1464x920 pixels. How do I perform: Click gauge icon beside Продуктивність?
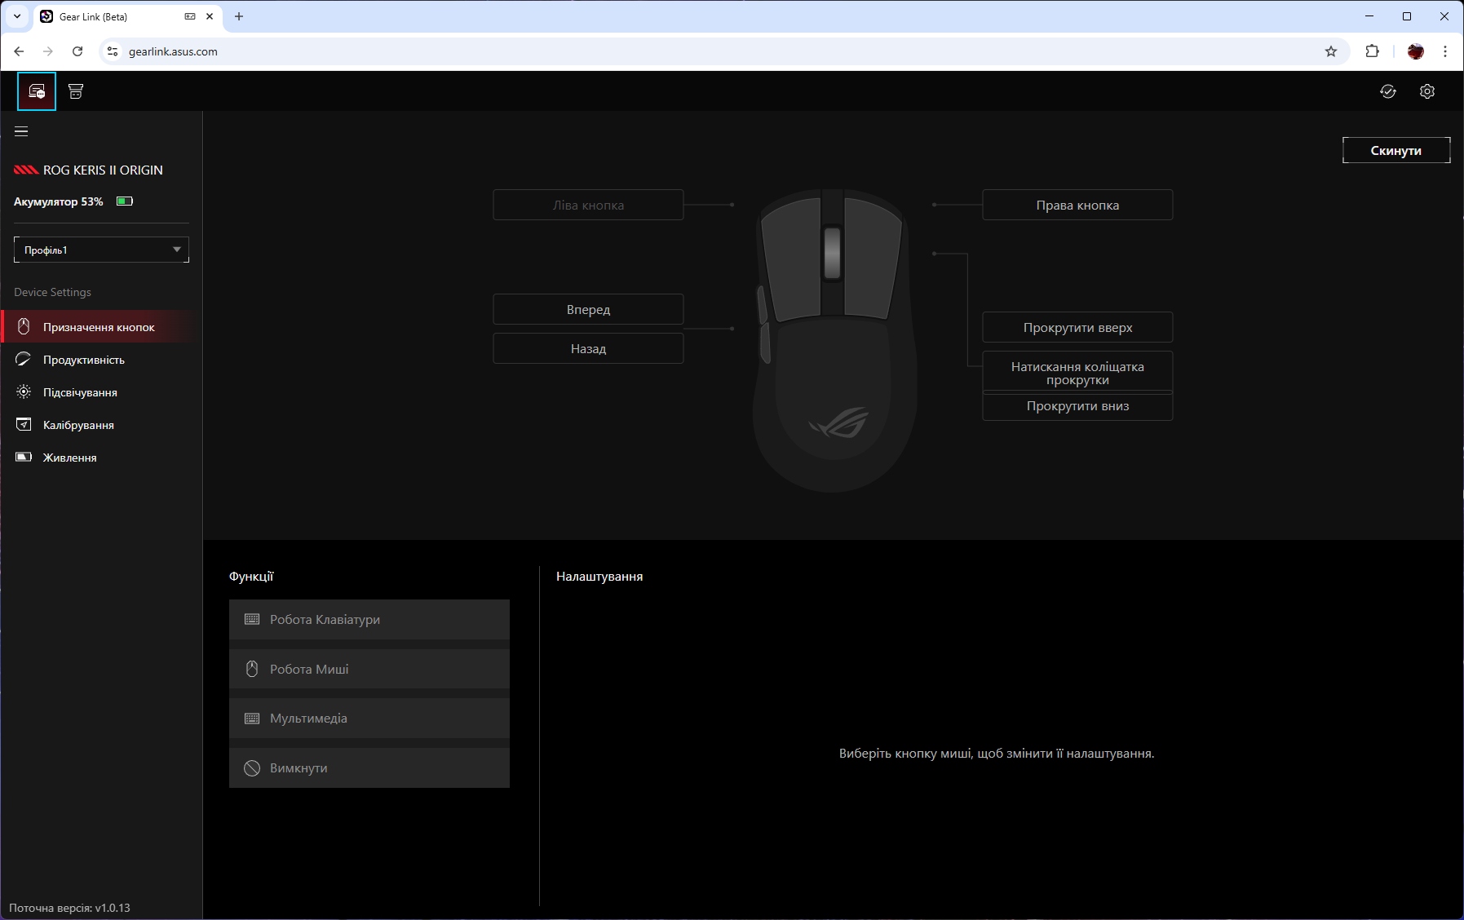pos(24,360)
